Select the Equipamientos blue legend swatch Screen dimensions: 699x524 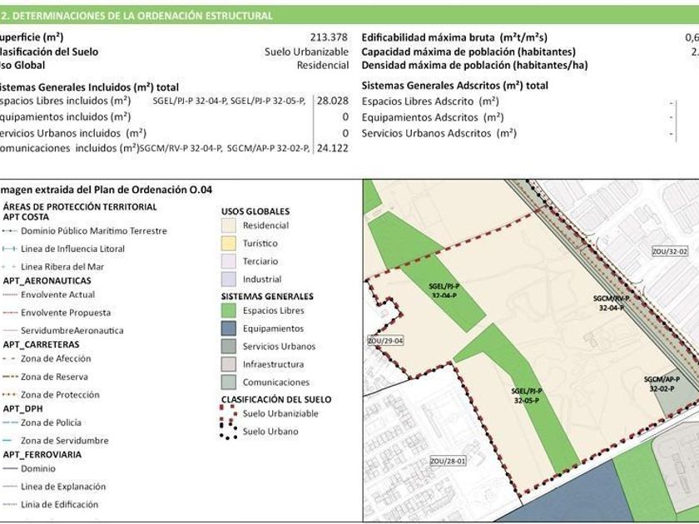point(229,329)
